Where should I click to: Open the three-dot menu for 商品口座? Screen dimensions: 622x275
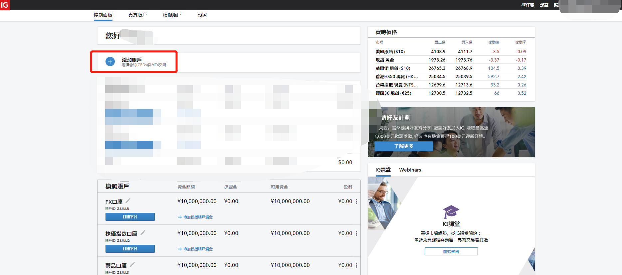coord(356,265)
